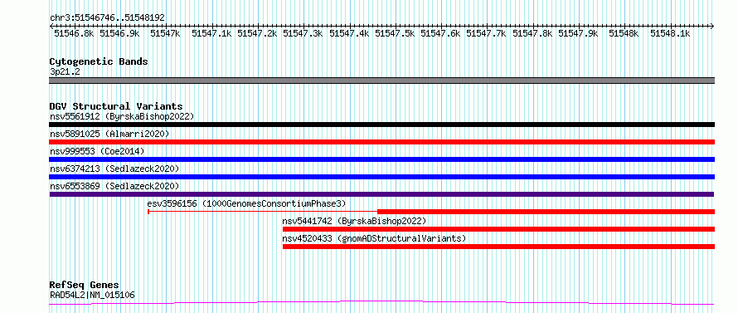Open variant nsv5891025 (Almarri2020) label
The image size is (738, 313).
pos(109,134)
